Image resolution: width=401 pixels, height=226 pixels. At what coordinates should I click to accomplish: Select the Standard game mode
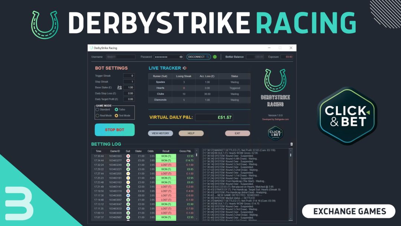click(97, 110)
